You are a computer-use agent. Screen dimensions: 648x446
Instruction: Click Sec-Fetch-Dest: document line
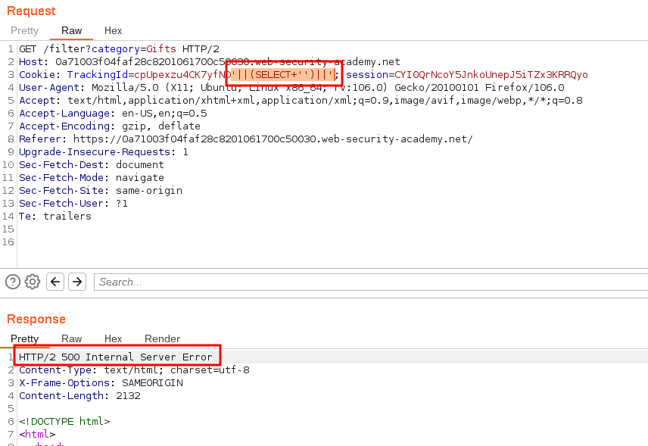(92, 164)
